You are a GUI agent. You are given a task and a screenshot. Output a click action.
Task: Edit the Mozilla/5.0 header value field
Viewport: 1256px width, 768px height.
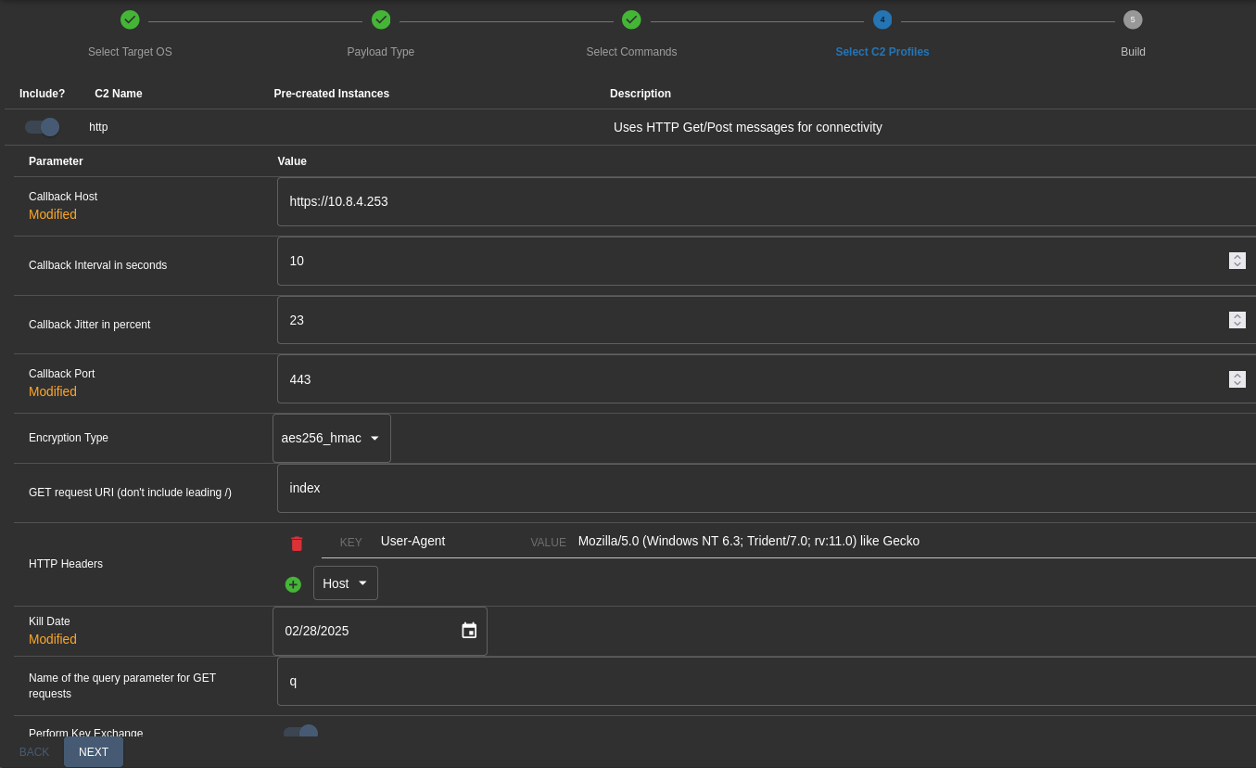tap(916, 541)
